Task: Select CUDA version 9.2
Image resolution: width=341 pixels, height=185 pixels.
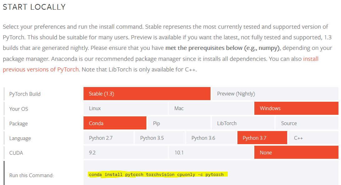Action: [x=126, y=153]
